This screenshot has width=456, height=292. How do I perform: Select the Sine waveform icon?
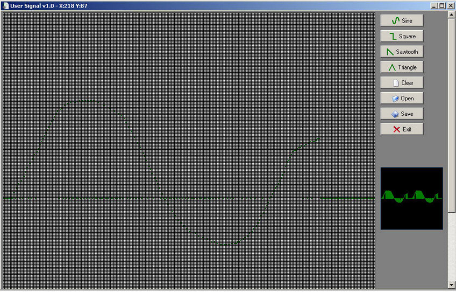point(396,20)
